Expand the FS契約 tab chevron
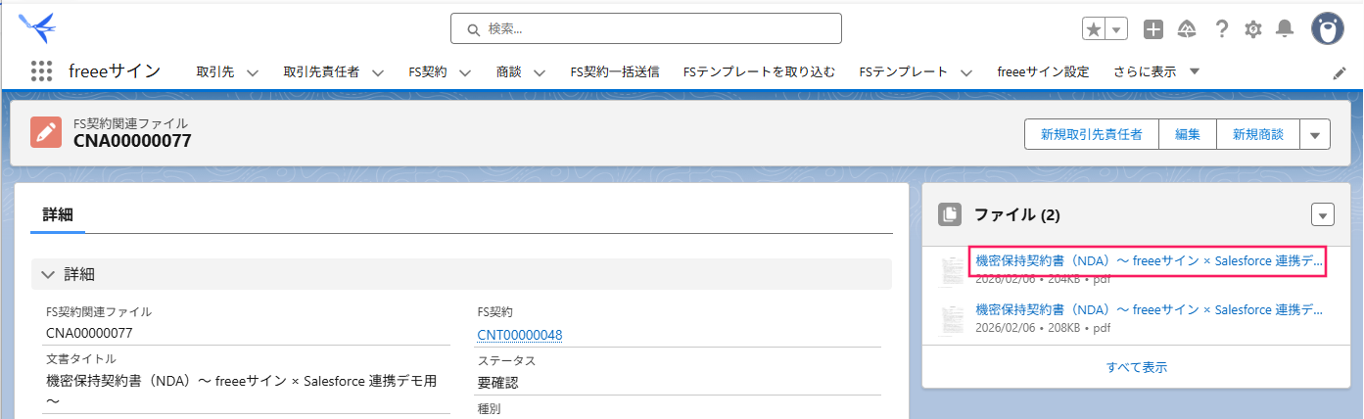1364x419 pixels. tap(465, 72)
